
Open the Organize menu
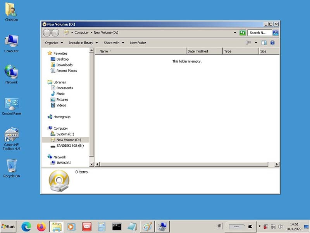coord(54,43)
